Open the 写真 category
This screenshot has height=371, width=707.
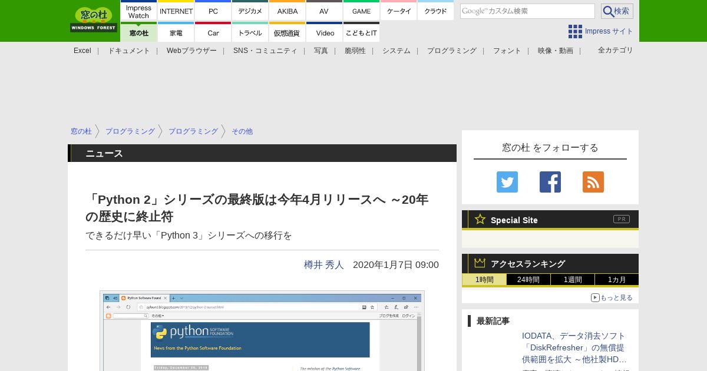321,51
